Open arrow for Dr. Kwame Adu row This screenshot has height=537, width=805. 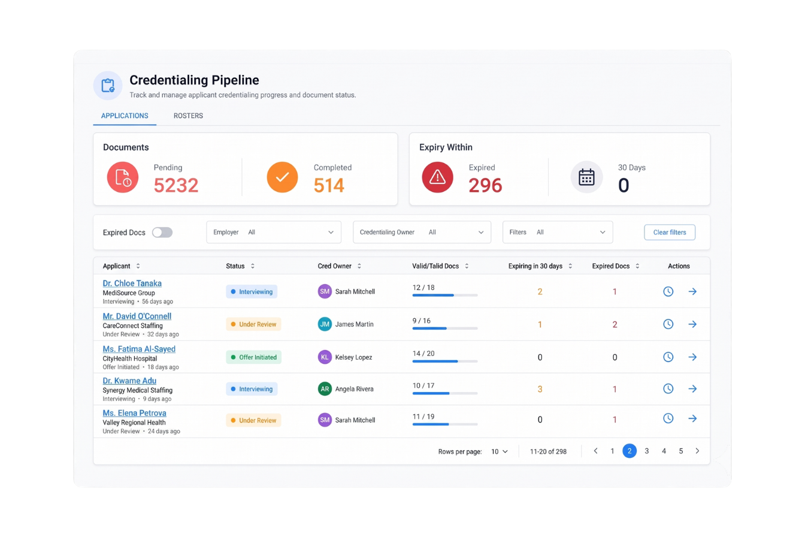tap(692, 389)
